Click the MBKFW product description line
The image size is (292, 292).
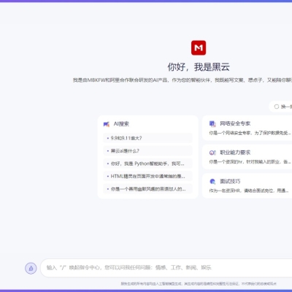coord(182,80)
